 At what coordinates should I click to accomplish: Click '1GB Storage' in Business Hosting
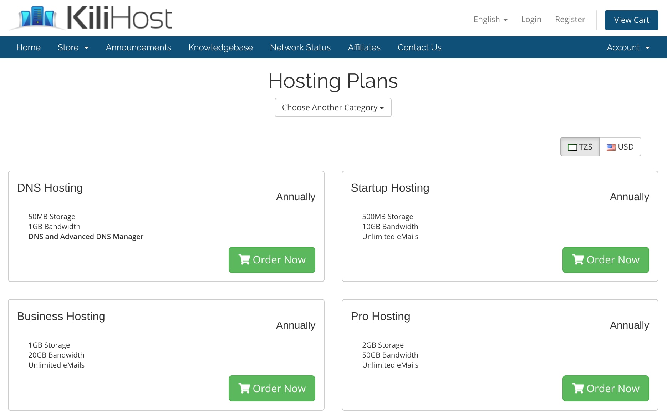tap(49, 345)
